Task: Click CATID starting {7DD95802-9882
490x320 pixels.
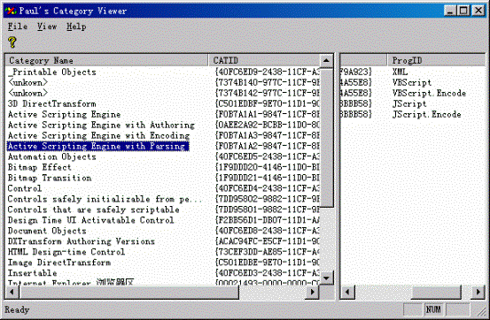Action: [x=268, y=199]
